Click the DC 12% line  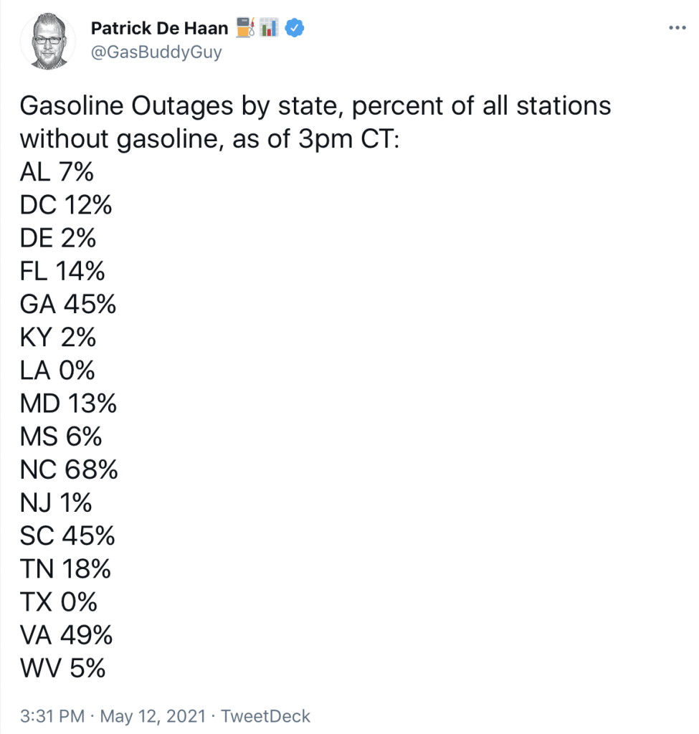point(66,205)
